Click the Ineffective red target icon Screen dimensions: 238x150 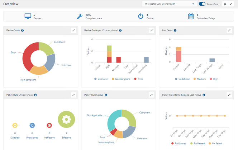[x=49, y=125]
